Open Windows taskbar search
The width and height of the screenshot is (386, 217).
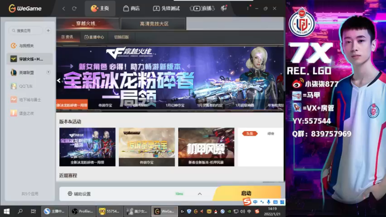click(x=20, y=211)
